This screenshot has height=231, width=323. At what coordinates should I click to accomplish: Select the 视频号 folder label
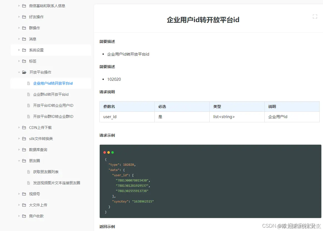click(x=34, y=194)
